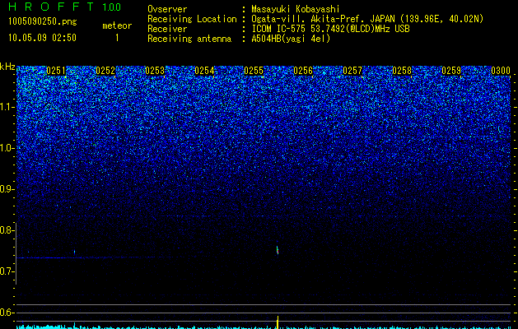518x329 pixels.
Task: Click the meteor count value 1
Action: point(117,38)
